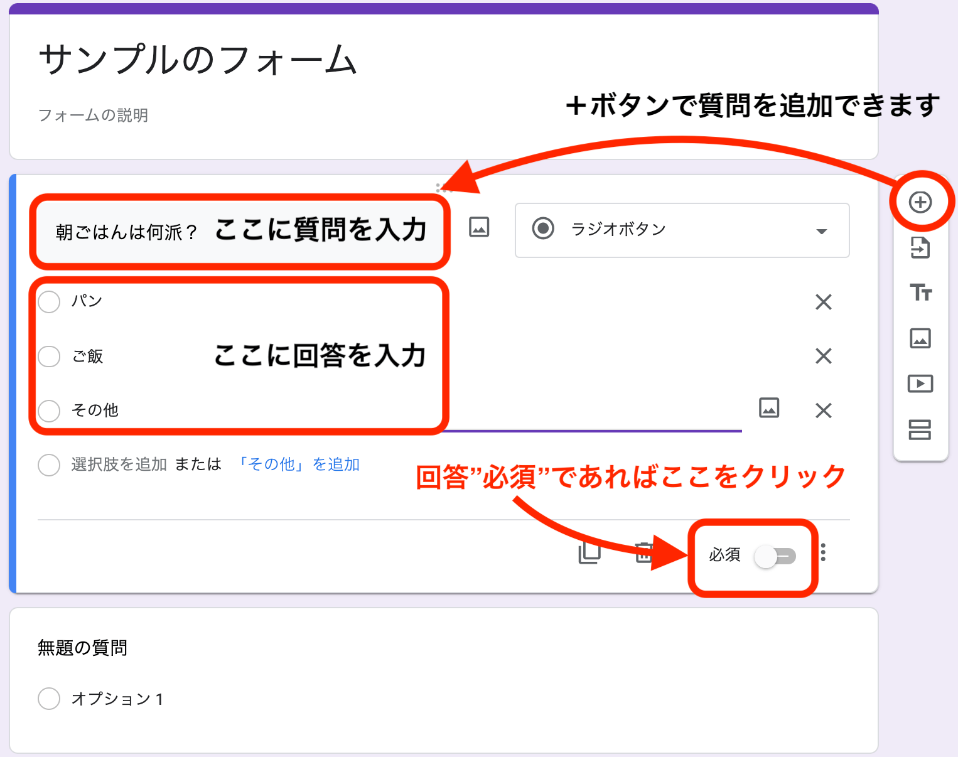Viewport: 958px width, 757px height.
Task: Edit the 無題の質問 untitled question
Action: coord(81,648)
